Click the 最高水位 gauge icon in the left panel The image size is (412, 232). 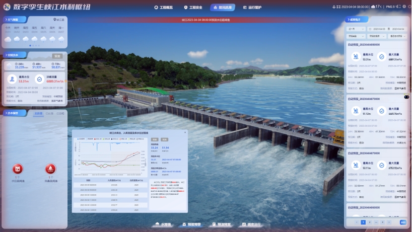[12, 79]
